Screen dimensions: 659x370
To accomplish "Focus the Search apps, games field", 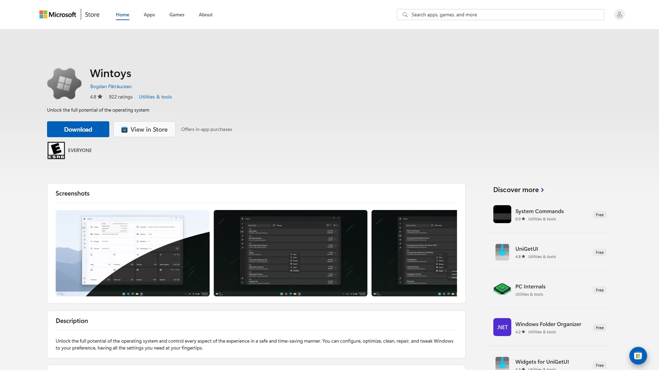I will (x=500, y=15).
